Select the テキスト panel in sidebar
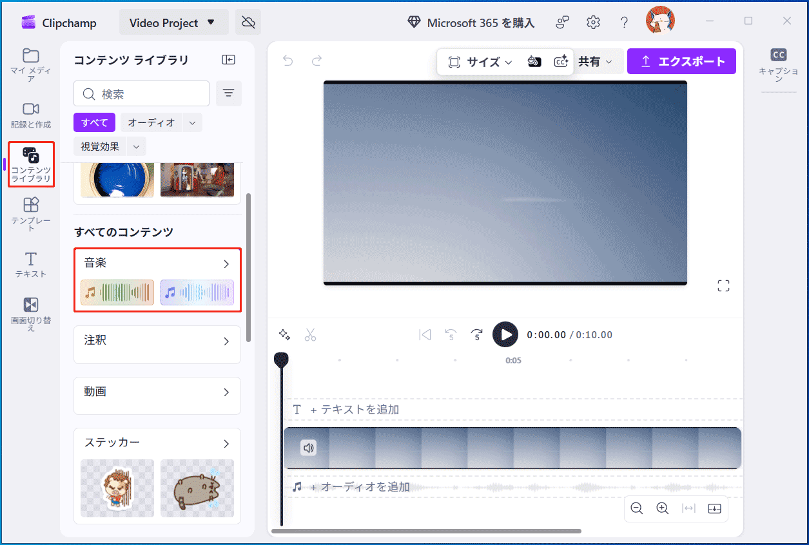This screenshot has width=809, height=545. click(30, 264)
